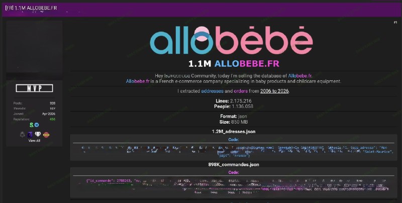Click the '1.1M ALLOBEBE.FR' heading
The width and height of the screenshot is (402, 203).
234,64
